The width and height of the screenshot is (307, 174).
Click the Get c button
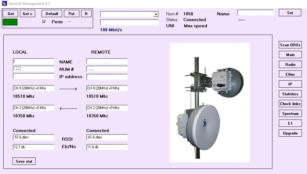(28, 14)
